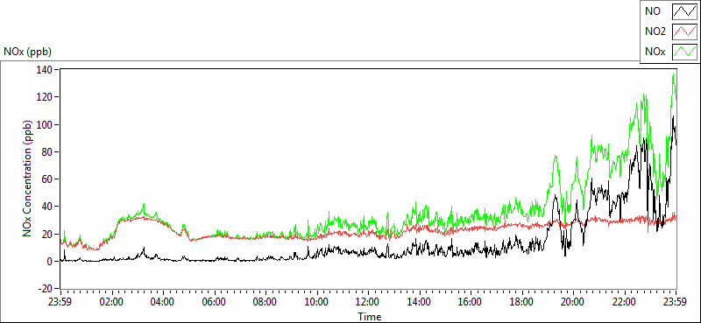
Task: Select the NOx legend label
Action: tap(655, 52)
